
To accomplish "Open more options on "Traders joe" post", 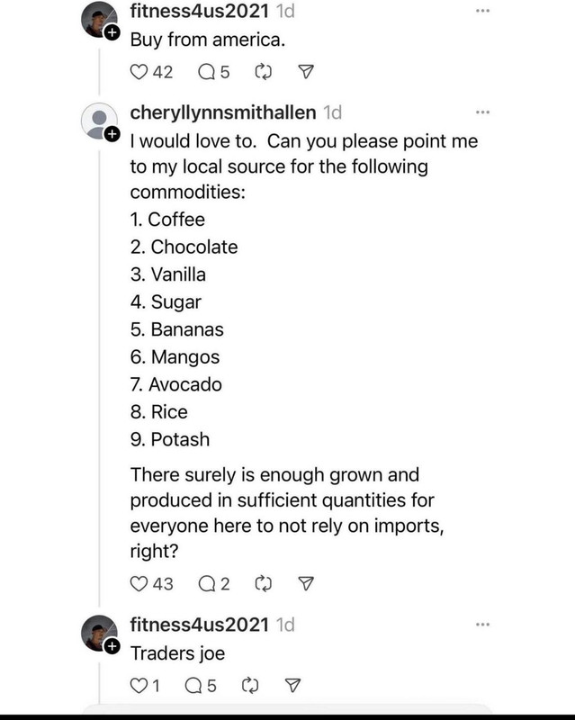I will tap(482, 625).
